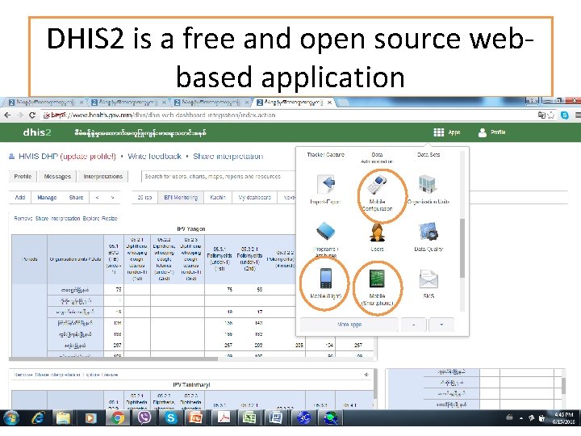Open the Data Sets app
581x436 pixels.
pyautogui.click(x=428, y=154)
